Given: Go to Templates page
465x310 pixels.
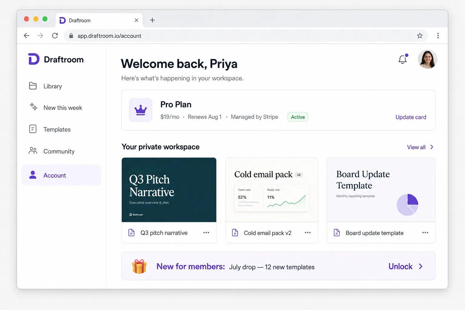Looking at the screenshot, I should click(x=61, y=129).
